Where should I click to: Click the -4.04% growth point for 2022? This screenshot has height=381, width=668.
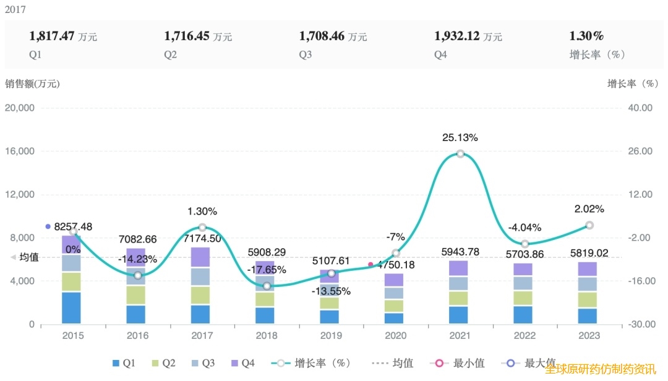click(525, 244)
